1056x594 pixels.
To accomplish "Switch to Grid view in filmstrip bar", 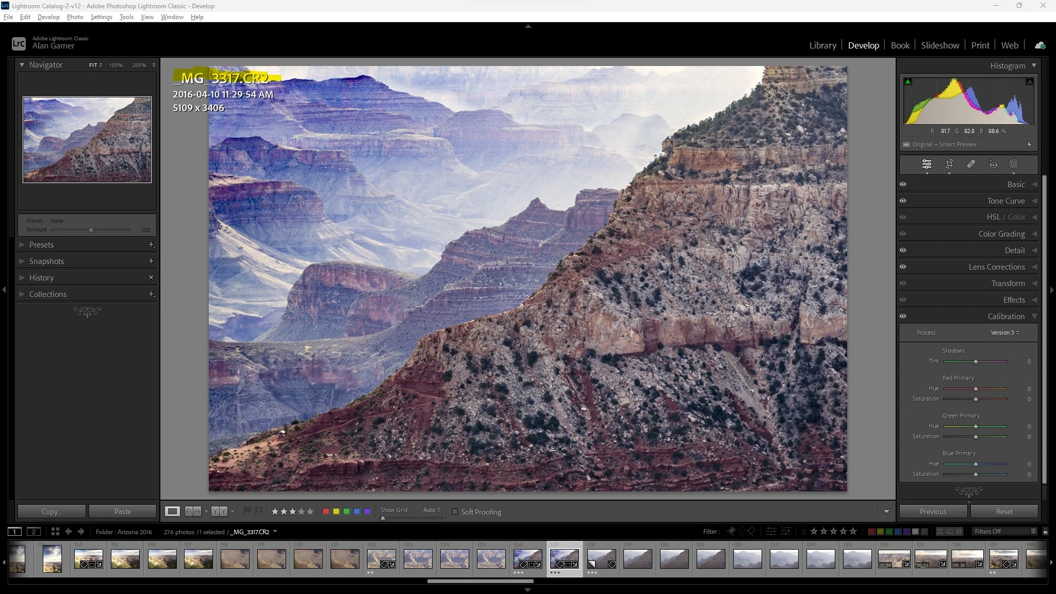I will coord(55,532).
